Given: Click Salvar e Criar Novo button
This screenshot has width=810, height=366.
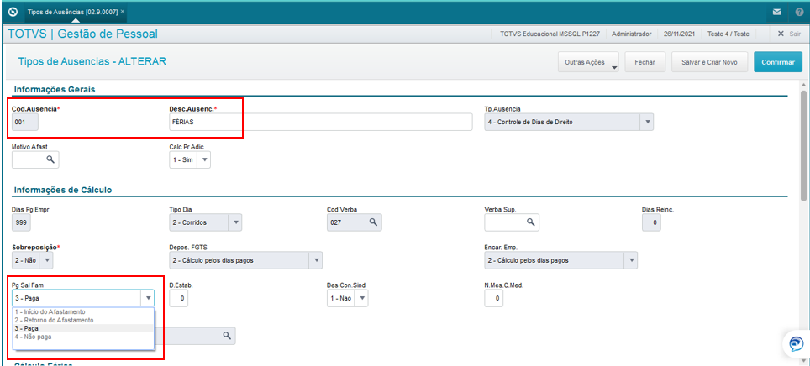Looking at the screenshot, I should point(709,62).
